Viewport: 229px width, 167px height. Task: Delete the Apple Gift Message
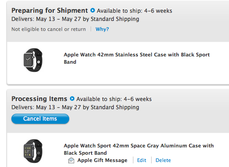click(x=163, y=160)
